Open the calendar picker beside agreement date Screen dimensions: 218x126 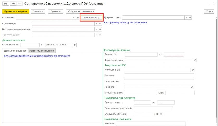[x=74, y=45]
